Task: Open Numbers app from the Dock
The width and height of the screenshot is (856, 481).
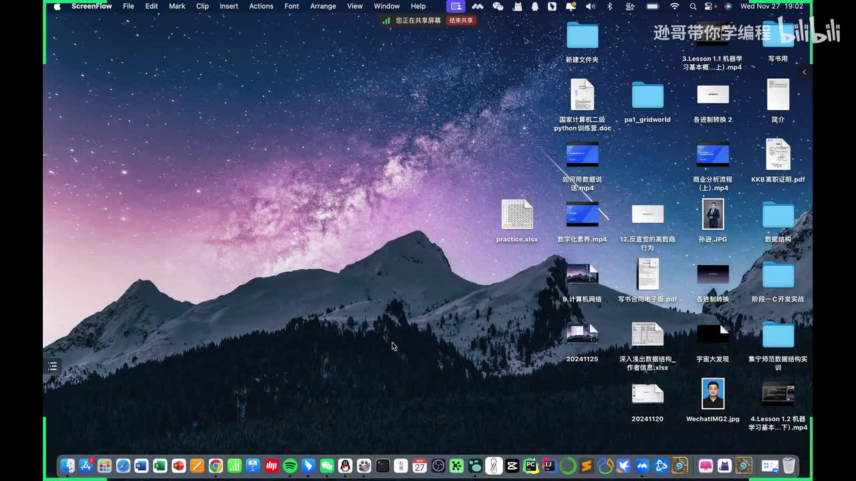Action: pyautogui.click(x=234, y=466)
